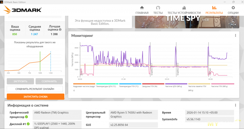Open Информация о системе three-dot menu

pos(235,105)
